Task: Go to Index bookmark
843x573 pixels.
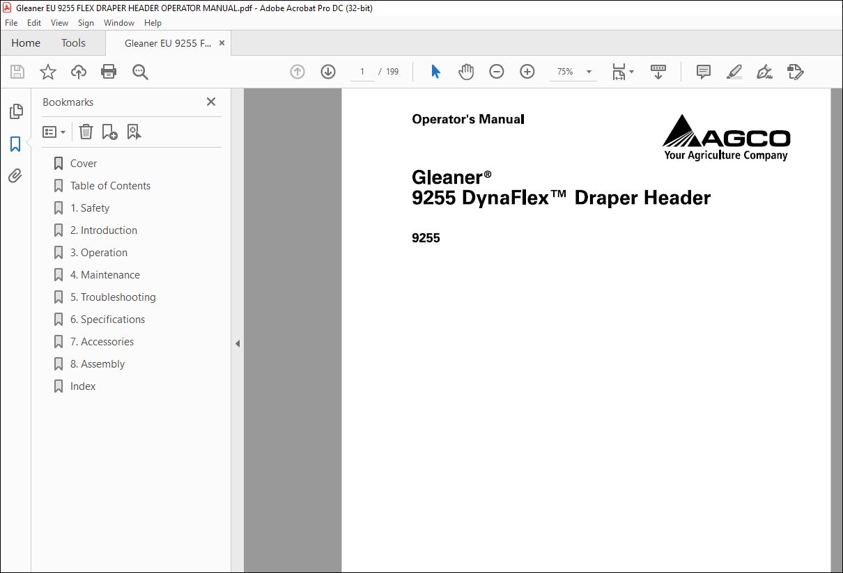Action: pos(82,386)
